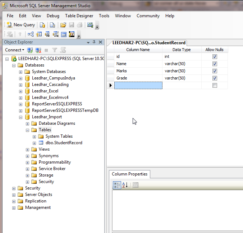Viewport: 243px width, 233px height.
Task: Click the New Query button
Action: click(x=21, y=25)
